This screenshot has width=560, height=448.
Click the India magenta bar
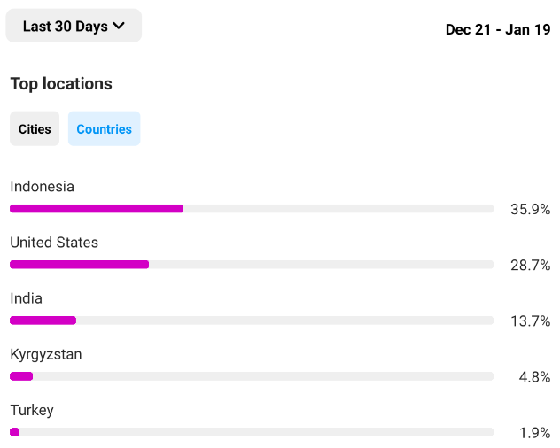click(43, 321)
